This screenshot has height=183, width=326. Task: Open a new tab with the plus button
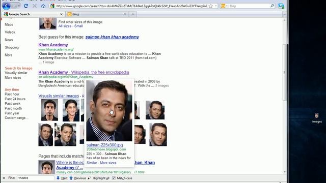pos(132,14)
